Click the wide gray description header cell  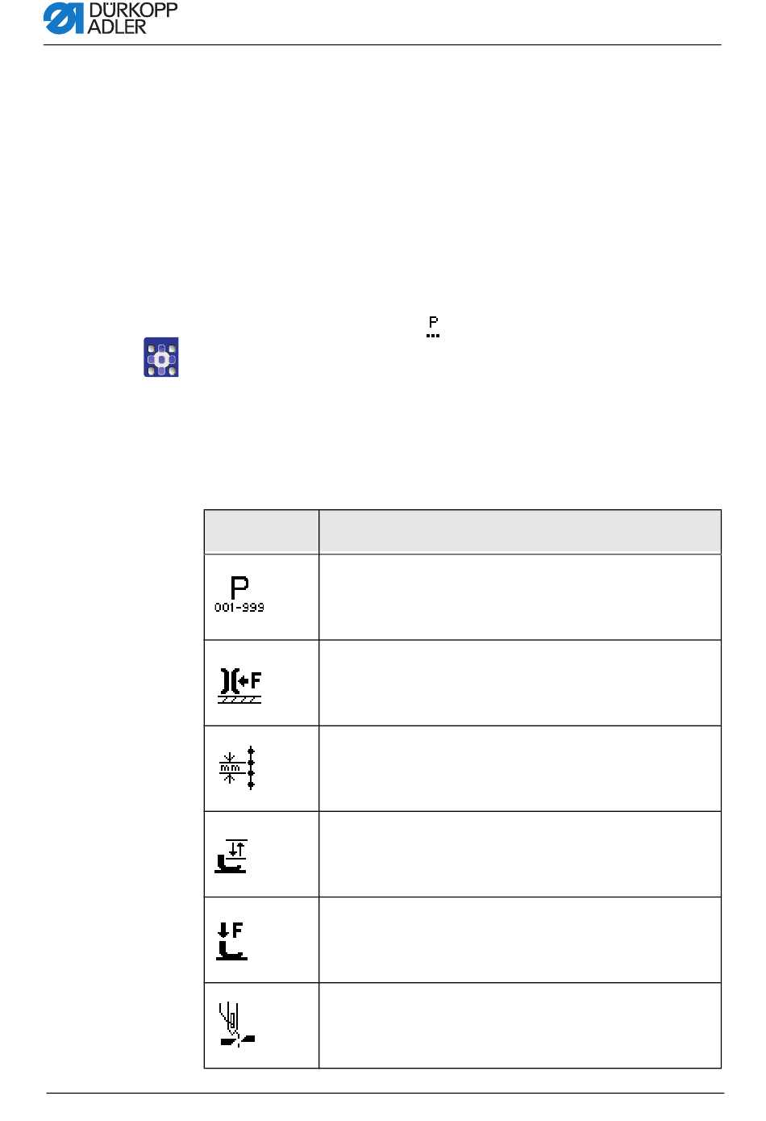520,532
